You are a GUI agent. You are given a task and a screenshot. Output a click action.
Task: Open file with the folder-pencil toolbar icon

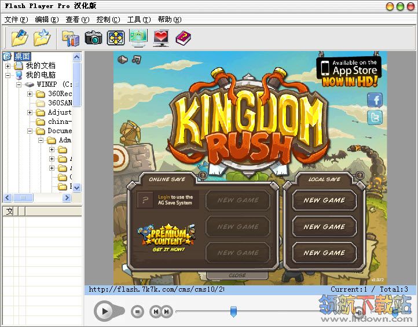coord(20,38)
